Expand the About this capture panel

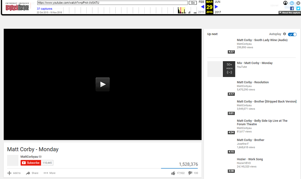(x=289, y=12)
